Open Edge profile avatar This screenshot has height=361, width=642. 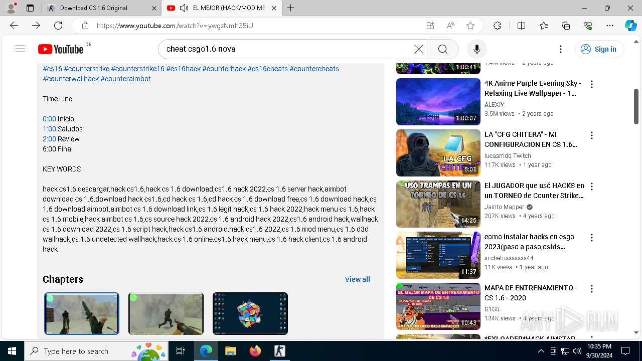[11, 8]
